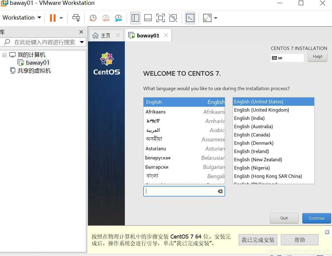The height and width of the screenshot is (256, 332).
Task: Choose English (Ireland) locale
Action: click(x=273, y=151)
